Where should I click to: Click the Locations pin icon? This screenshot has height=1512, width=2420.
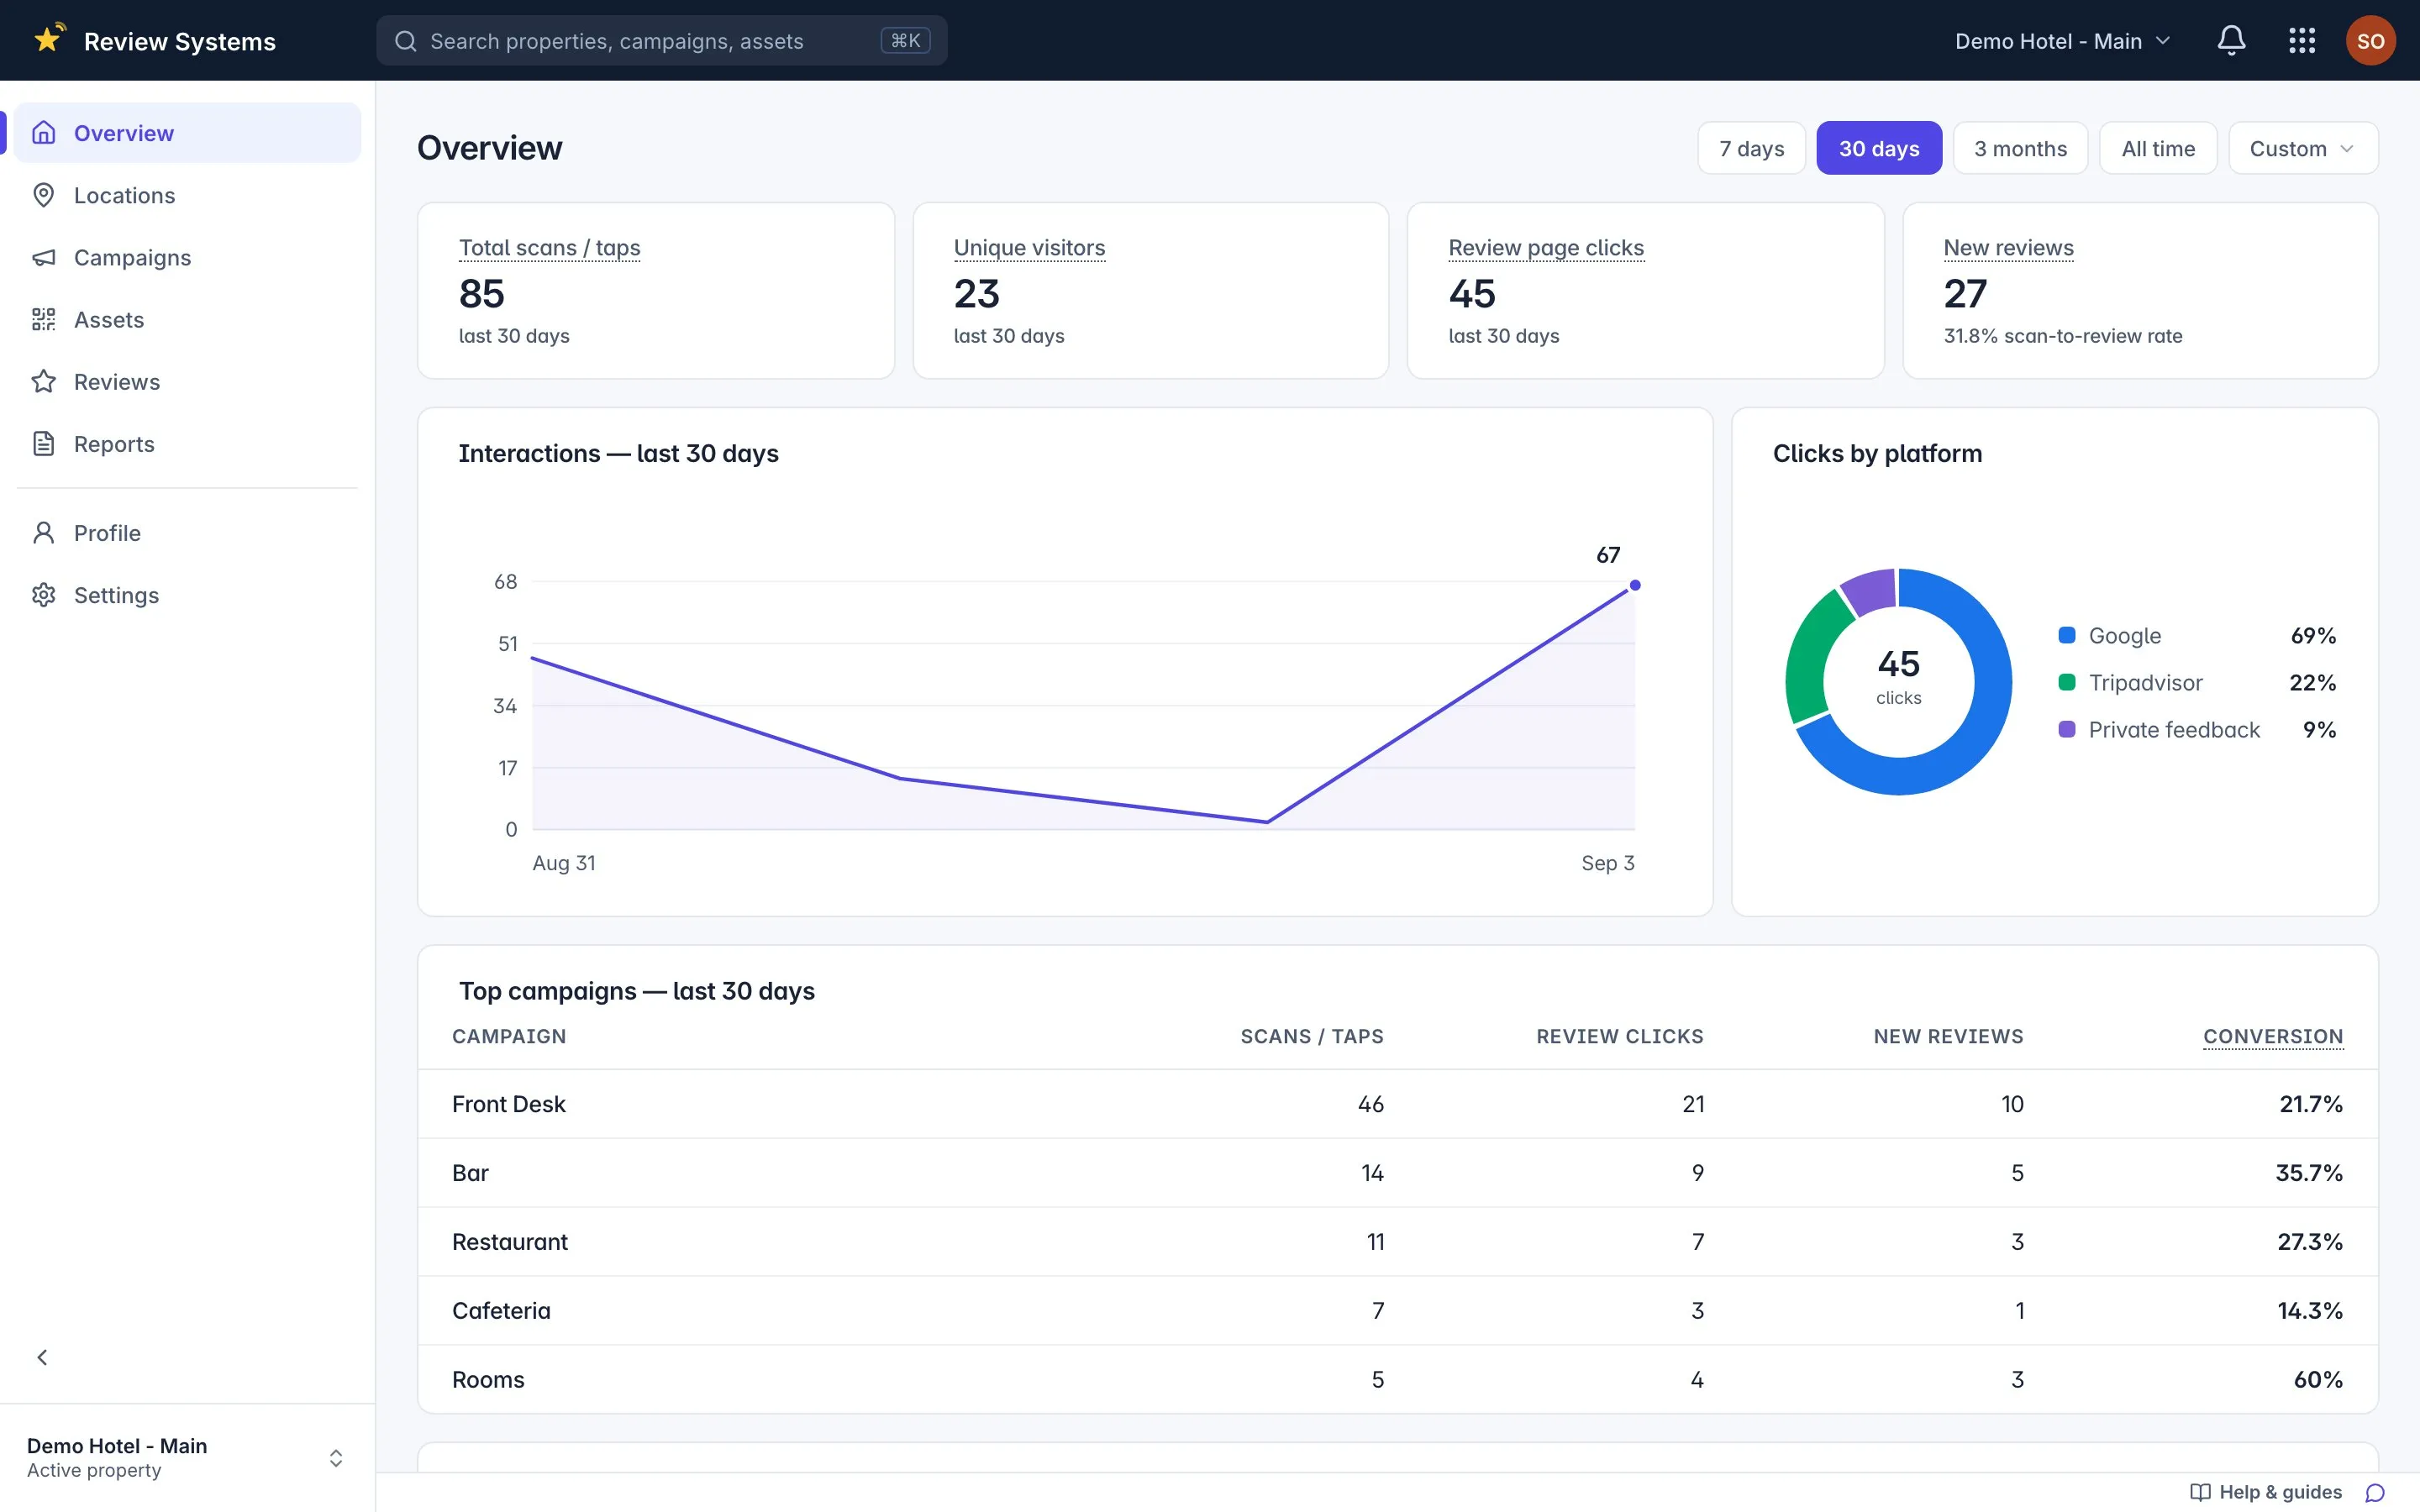coord(43,195)
